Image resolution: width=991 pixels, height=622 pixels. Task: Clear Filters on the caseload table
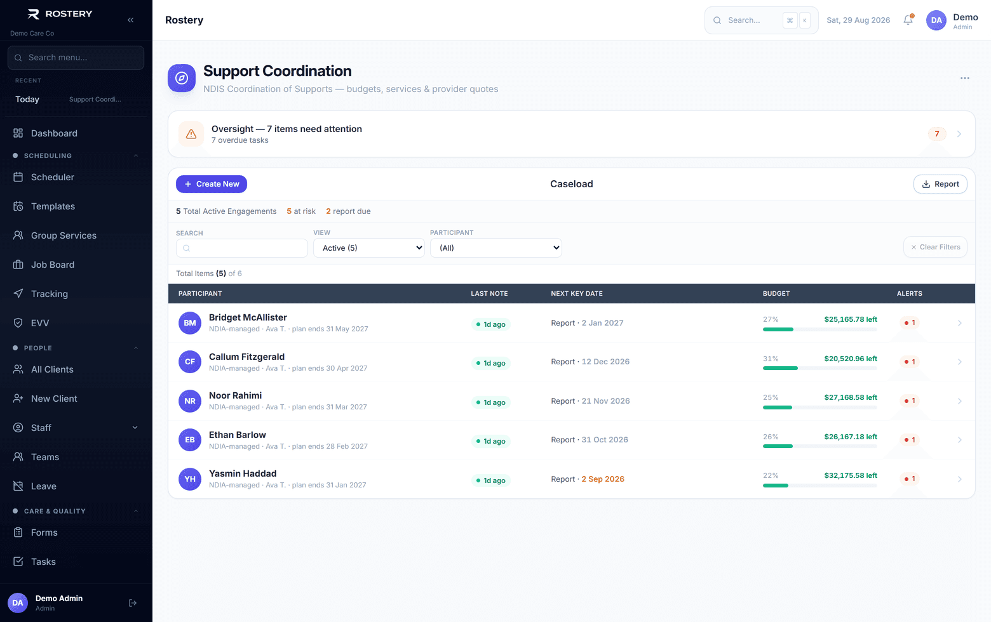pyautogui.click(x=935, y=247)
